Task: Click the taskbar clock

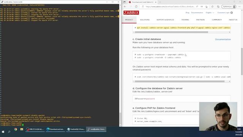Action: pos(239,132)
